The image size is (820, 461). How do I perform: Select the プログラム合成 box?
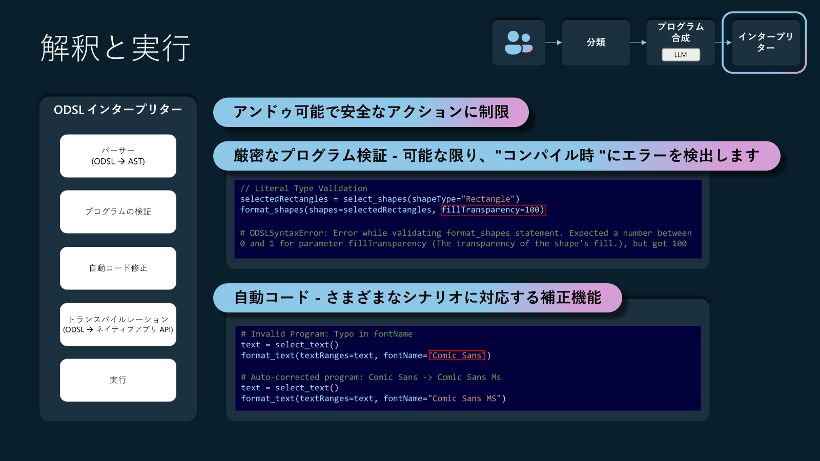[681, 43]
